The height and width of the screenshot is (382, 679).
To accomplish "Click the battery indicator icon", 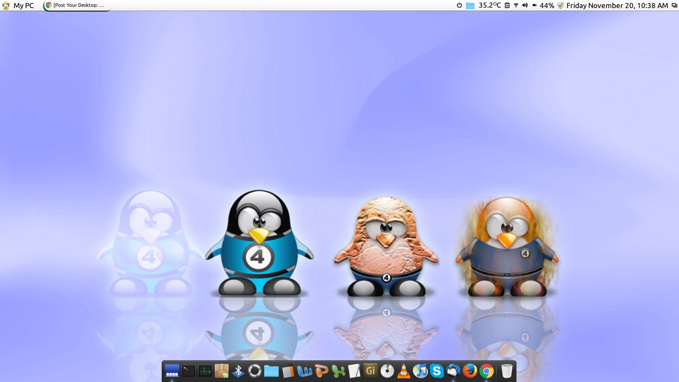I will (x=535, y=6).
